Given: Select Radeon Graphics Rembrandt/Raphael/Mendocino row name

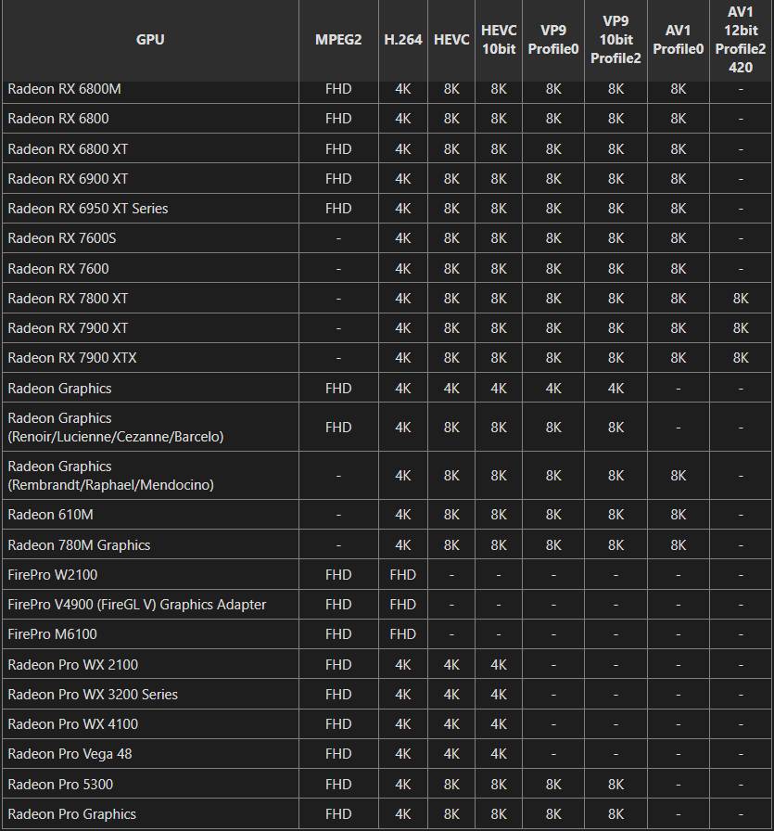Looking at the screenshot, I should coord(110,476).
